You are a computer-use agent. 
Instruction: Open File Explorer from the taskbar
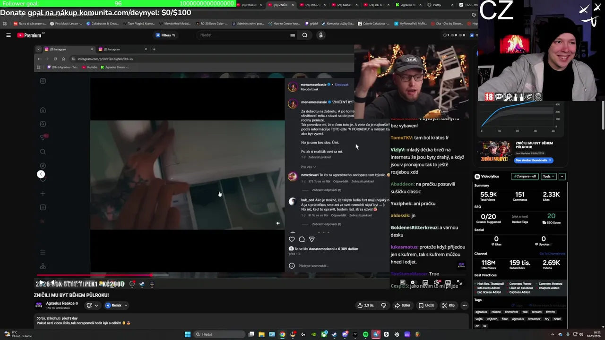pyautogui.click(x=261, y=334)
